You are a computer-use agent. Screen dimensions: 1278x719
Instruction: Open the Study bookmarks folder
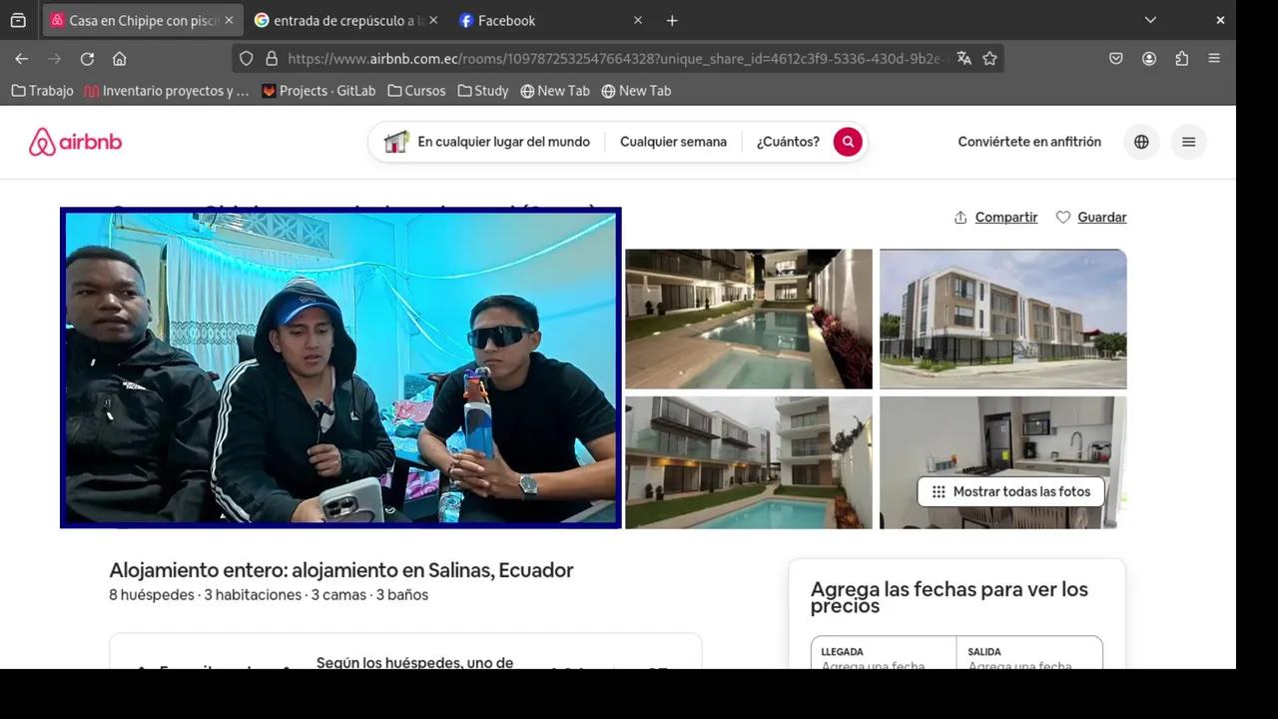483,91
